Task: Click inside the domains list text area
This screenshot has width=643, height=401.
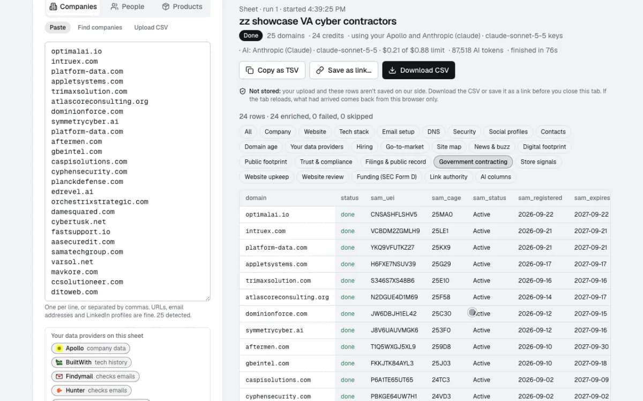Action: click(x=128, y=171)
